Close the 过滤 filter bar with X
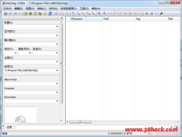 3,126
